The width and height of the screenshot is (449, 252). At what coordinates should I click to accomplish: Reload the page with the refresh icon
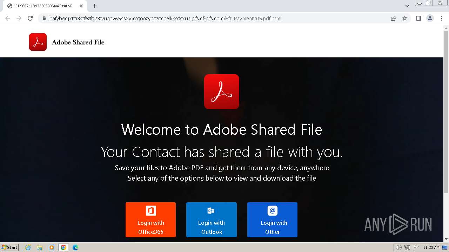(x=30, y=18)
